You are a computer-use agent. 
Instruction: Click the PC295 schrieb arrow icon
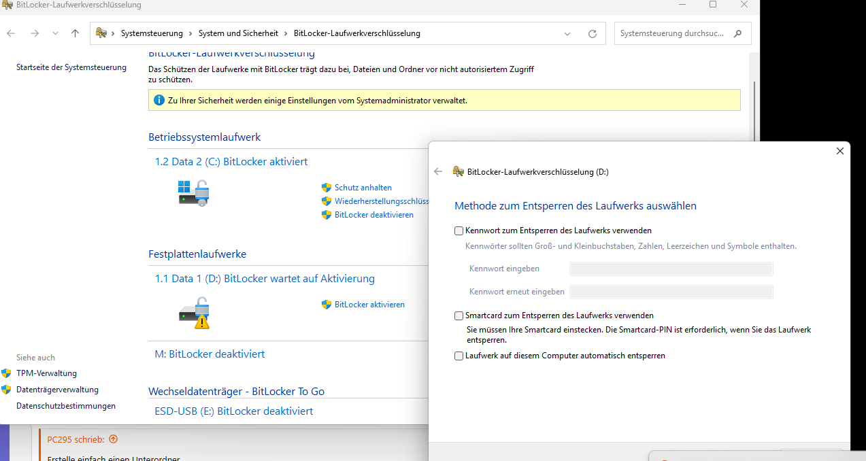coord(113,440)
